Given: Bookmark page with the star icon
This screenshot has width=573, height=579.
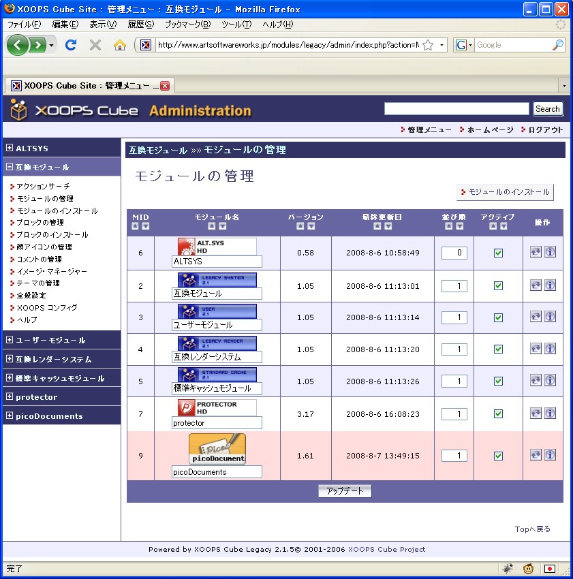Looking at the screenshot, I should [x=428, y=45].
